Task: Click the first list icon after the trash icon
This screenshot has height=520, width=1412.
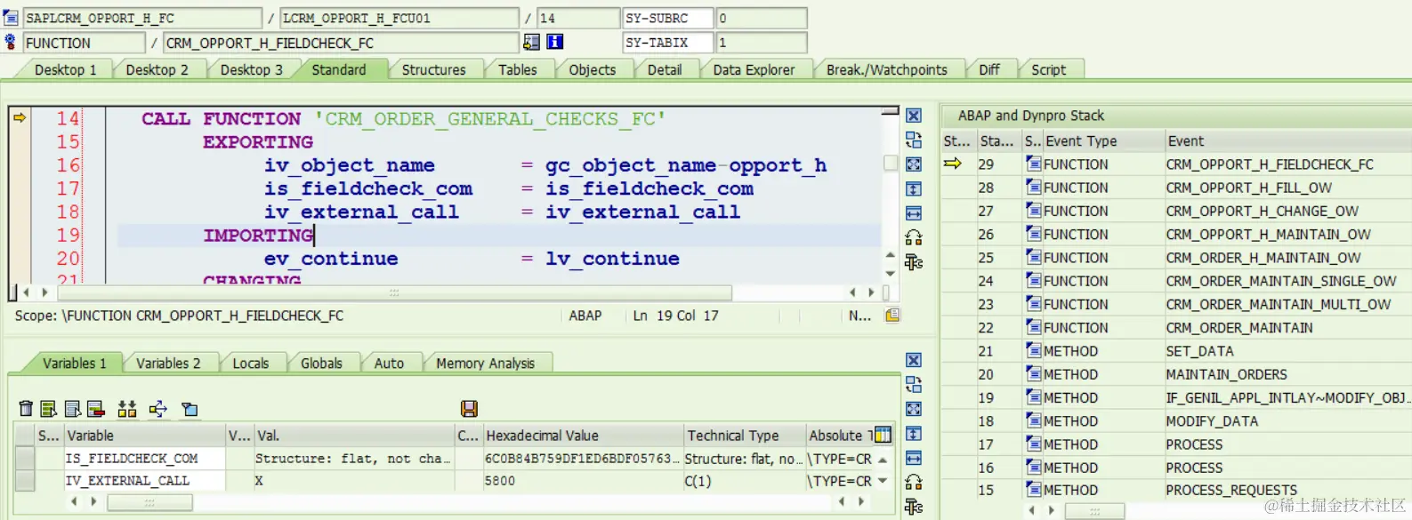Action: tap(49, 409)
